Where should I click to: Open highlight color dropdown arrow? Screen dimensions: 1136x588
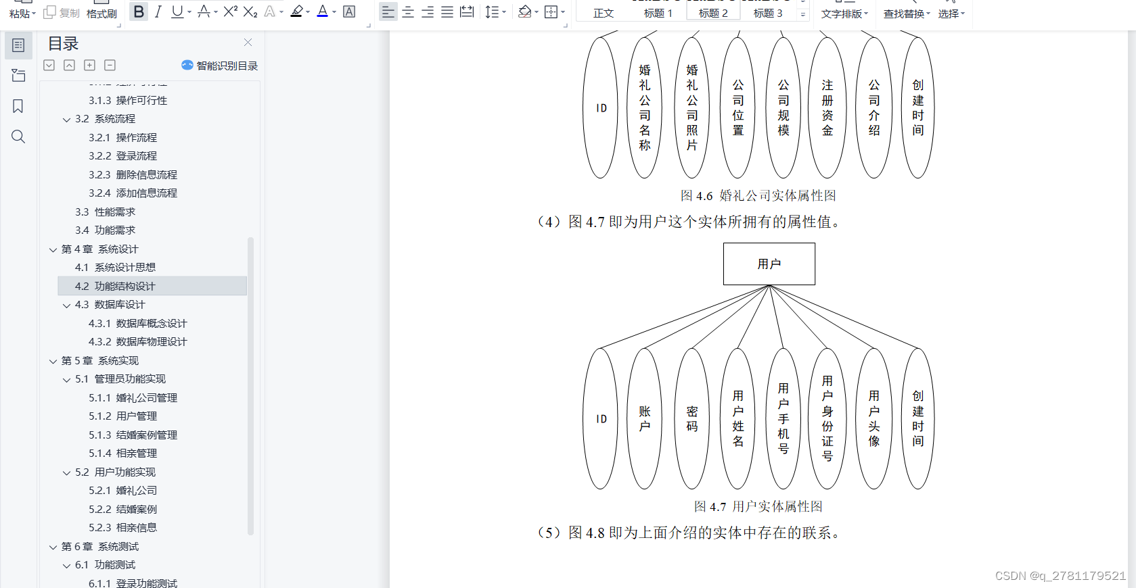[x=308, y=12]
